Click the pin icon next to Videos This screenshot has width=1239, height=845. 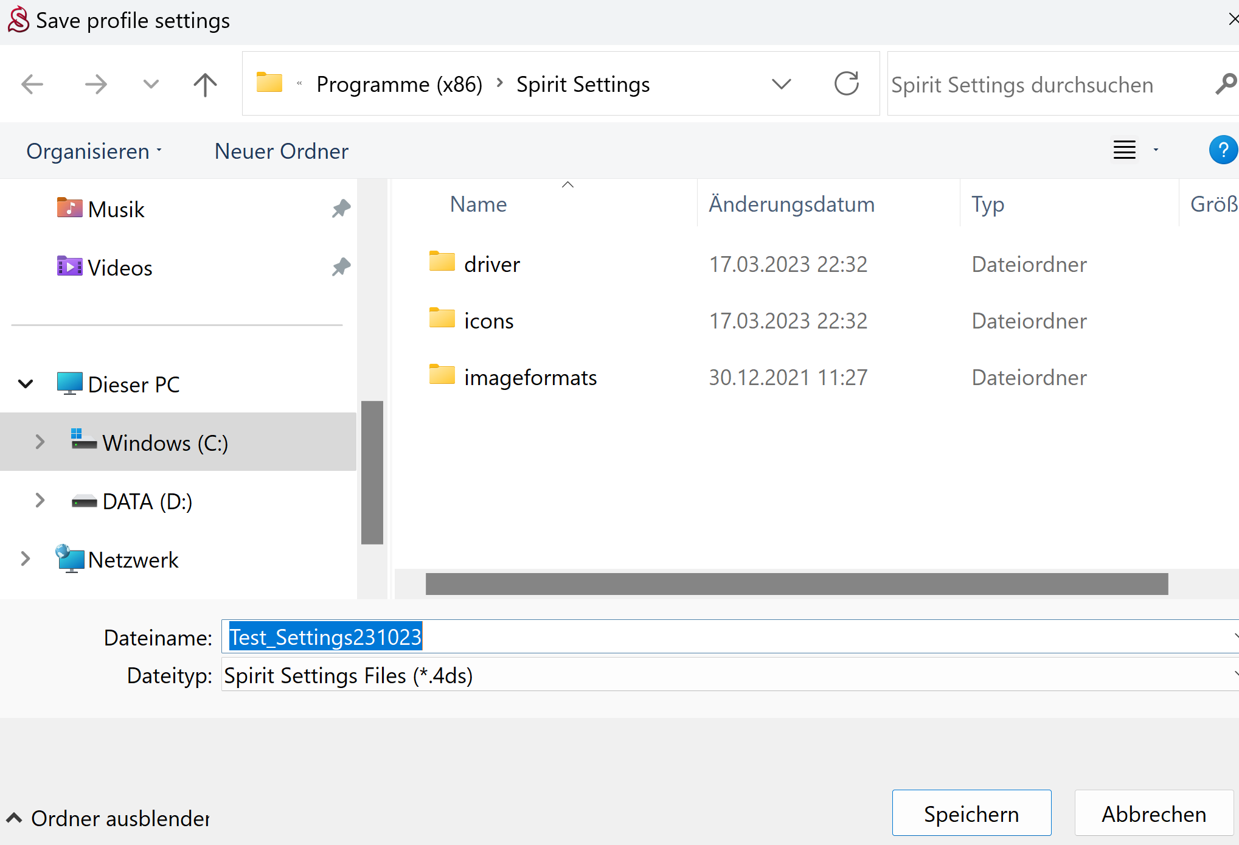(x=341, y=267)
